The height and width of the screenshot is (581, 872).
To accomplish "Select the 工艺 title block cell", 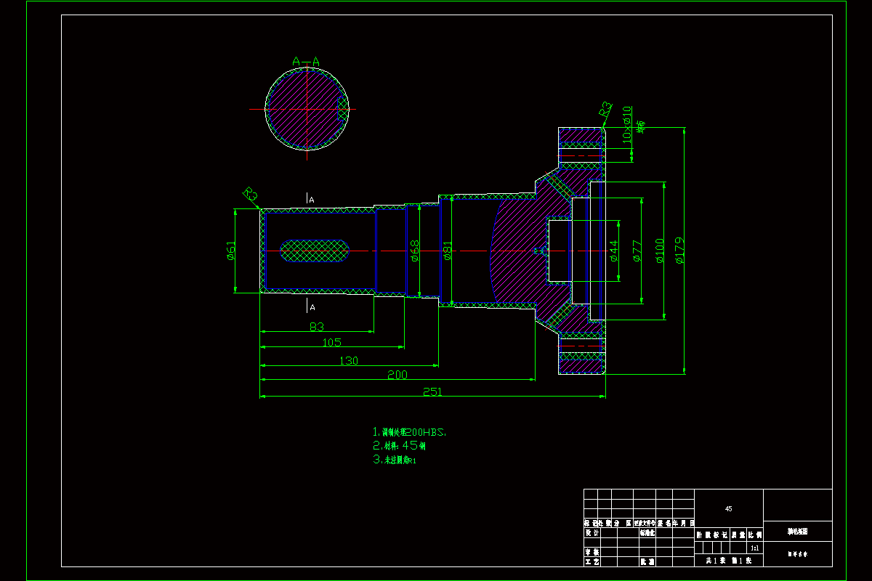I will (592, 561).
